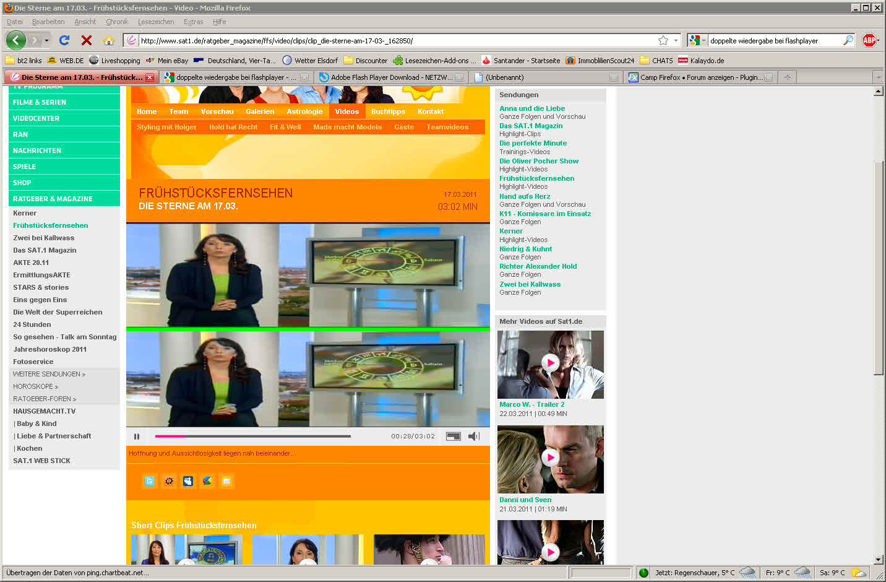This screenshot has width=886, height=582.
Task: Open the Astrologie navigation link
Action: (304, 111)
